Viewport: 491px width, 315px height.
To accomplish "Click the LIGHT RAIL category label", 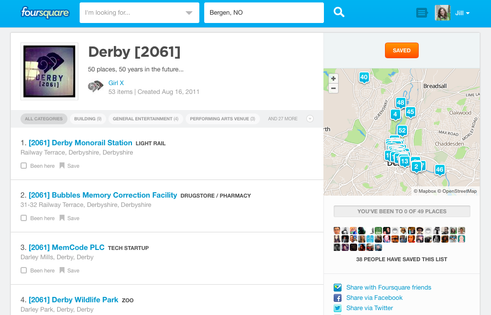I will (150, 143).
